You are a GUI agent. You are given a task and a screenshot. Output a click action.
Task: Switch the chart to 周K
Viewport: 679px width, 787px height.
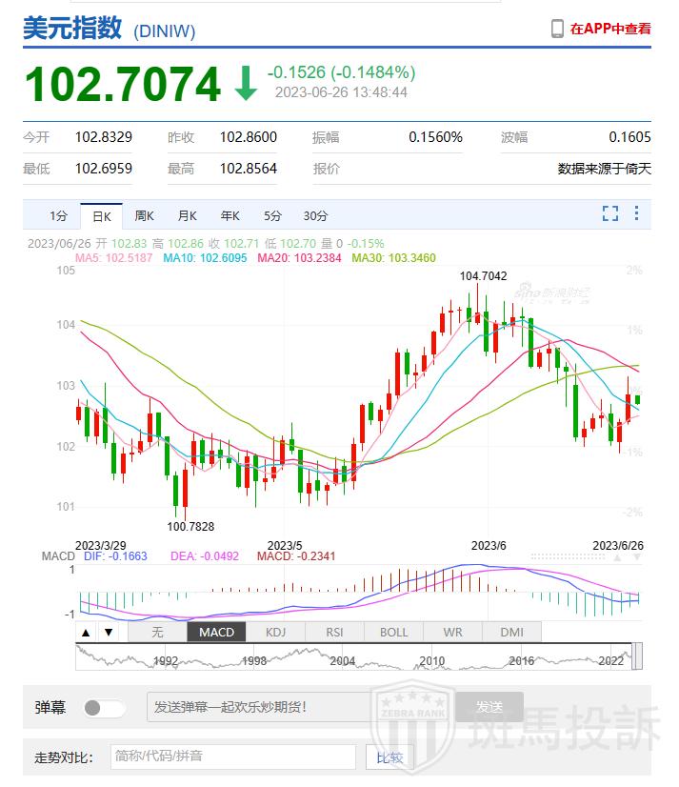[144, 215]
